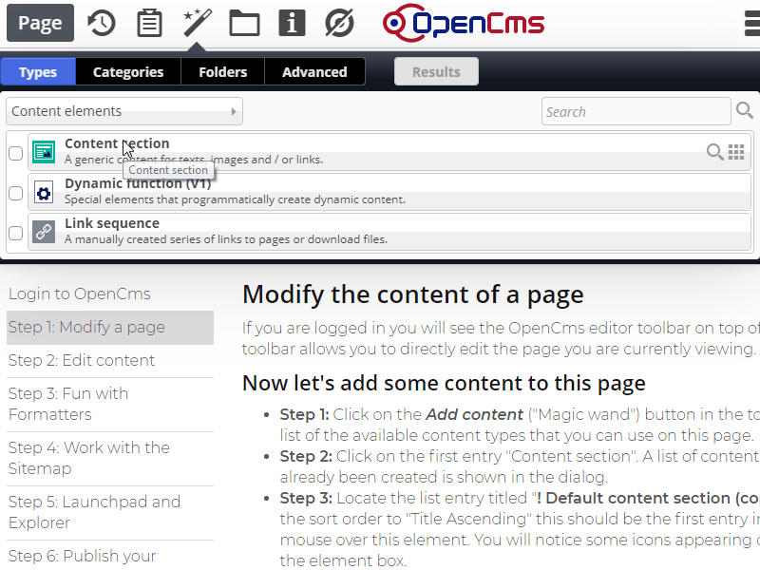This screenshot has width=760, height=570.
Task: Check the Content section checkbox
Action: click(x=14, y=151)
